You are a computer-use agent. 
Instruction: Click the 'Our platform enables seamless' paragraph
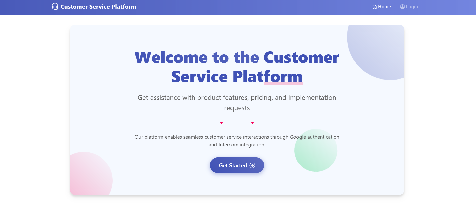tap(237, 141)
